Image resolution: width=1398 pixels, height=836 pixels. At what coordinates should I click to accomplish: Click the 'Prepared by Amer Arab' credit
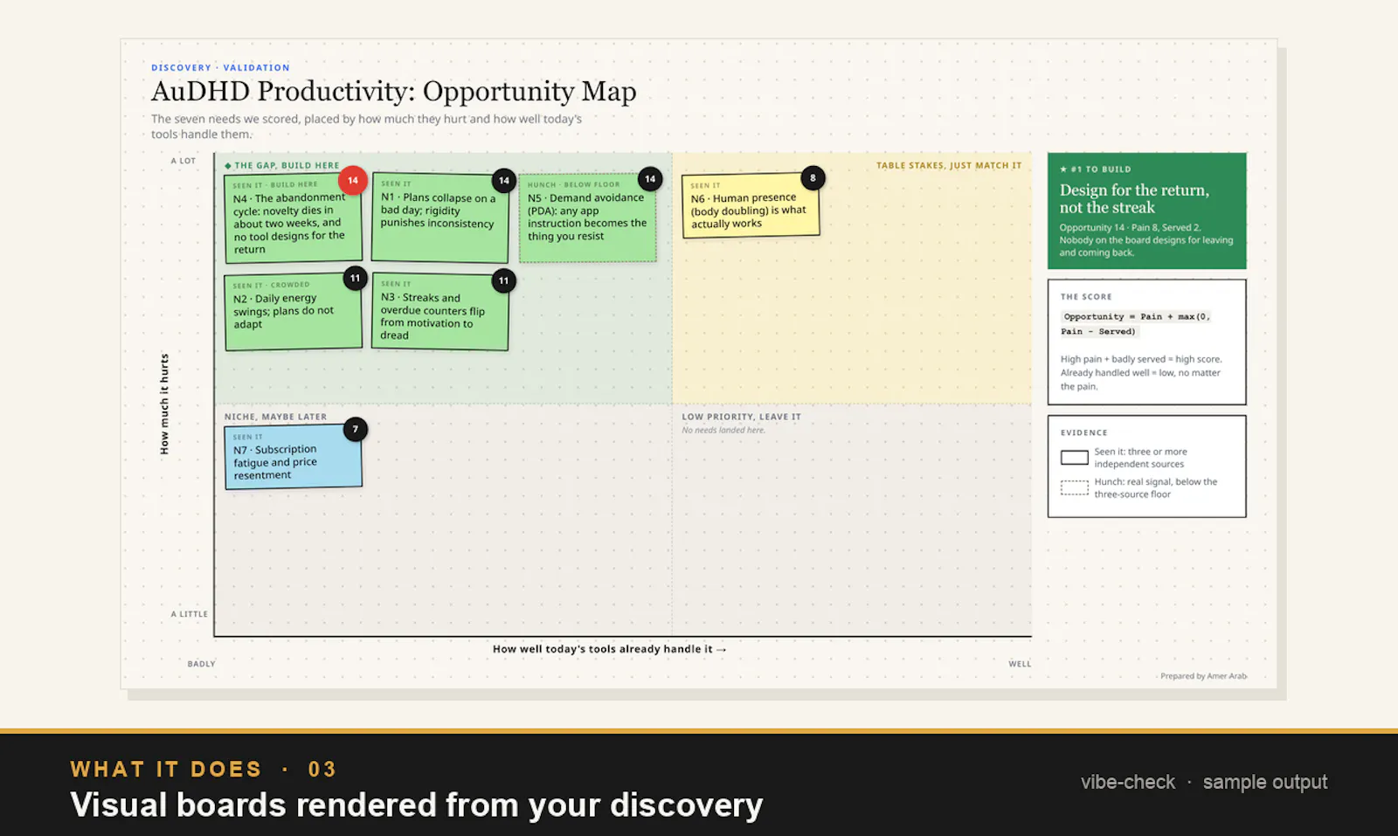[x=1203, y=676]
